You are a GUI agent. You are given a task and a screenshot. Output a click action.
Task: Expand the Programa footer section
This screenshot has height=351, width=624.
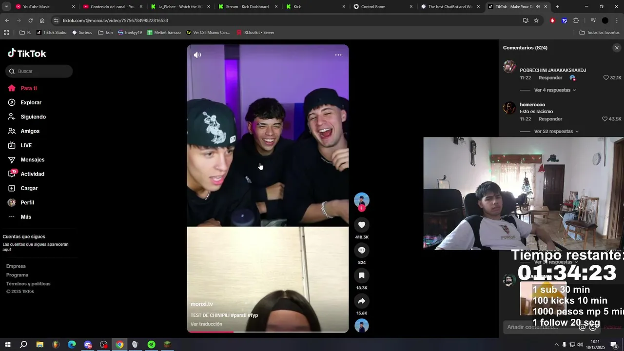[17, 275]
